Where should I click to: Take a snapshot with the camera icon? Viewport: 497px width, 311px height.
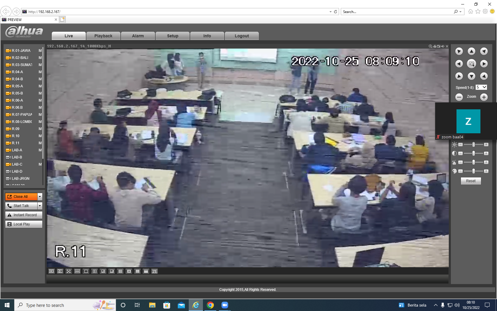click(x=439, y=46)
